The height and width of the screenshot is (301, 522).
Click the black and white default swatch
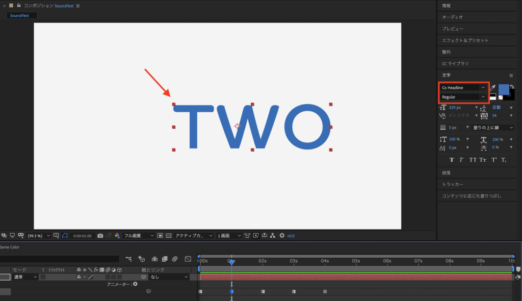click(493, 97)
